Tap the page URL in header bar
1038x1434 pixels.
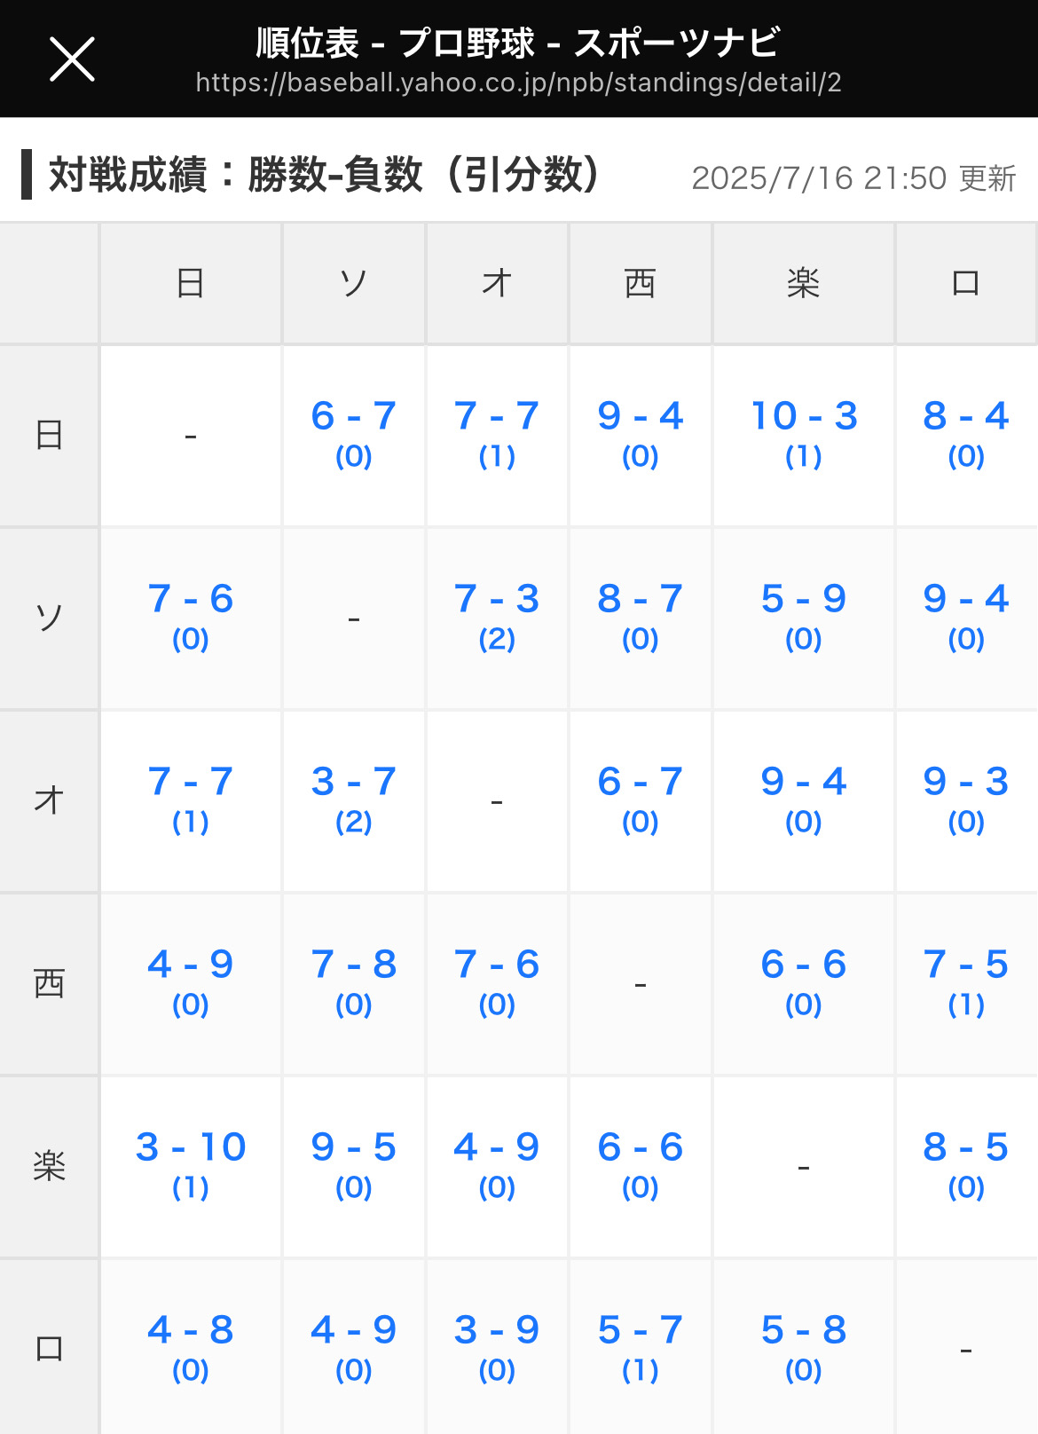coord(518,83)
